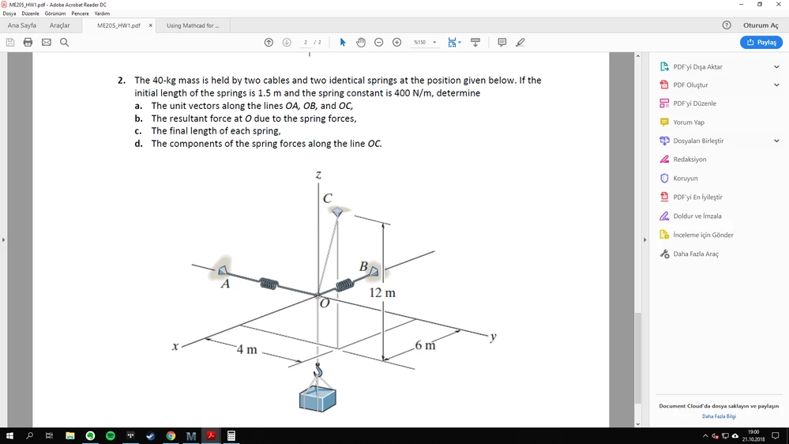The width and height of the screenshot is (789, 444).
Task: Open the notification center icon
Action: pos(776,436)
